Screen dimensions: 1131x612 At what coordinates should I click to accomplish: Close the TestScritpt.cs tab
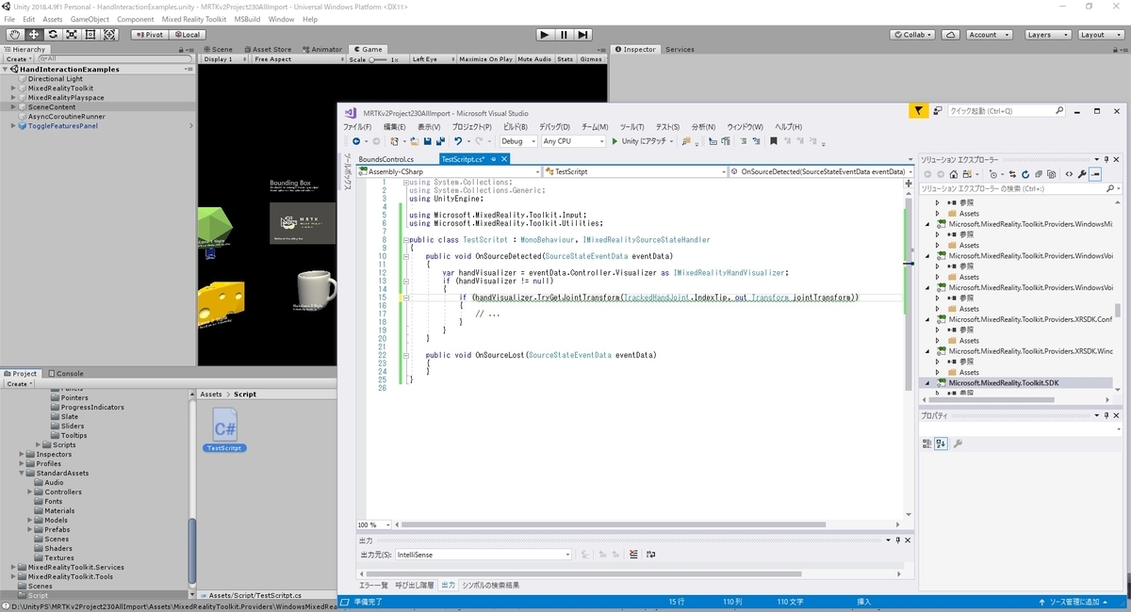click(x=504, y=159)
